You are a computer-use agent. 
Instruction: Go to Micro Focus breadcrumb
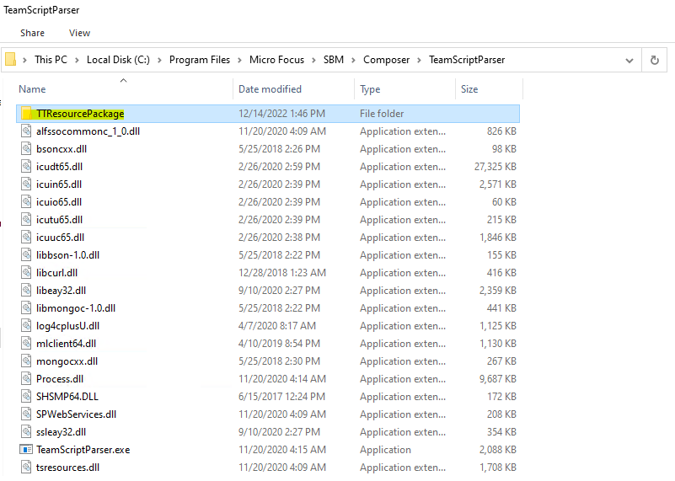276,60
